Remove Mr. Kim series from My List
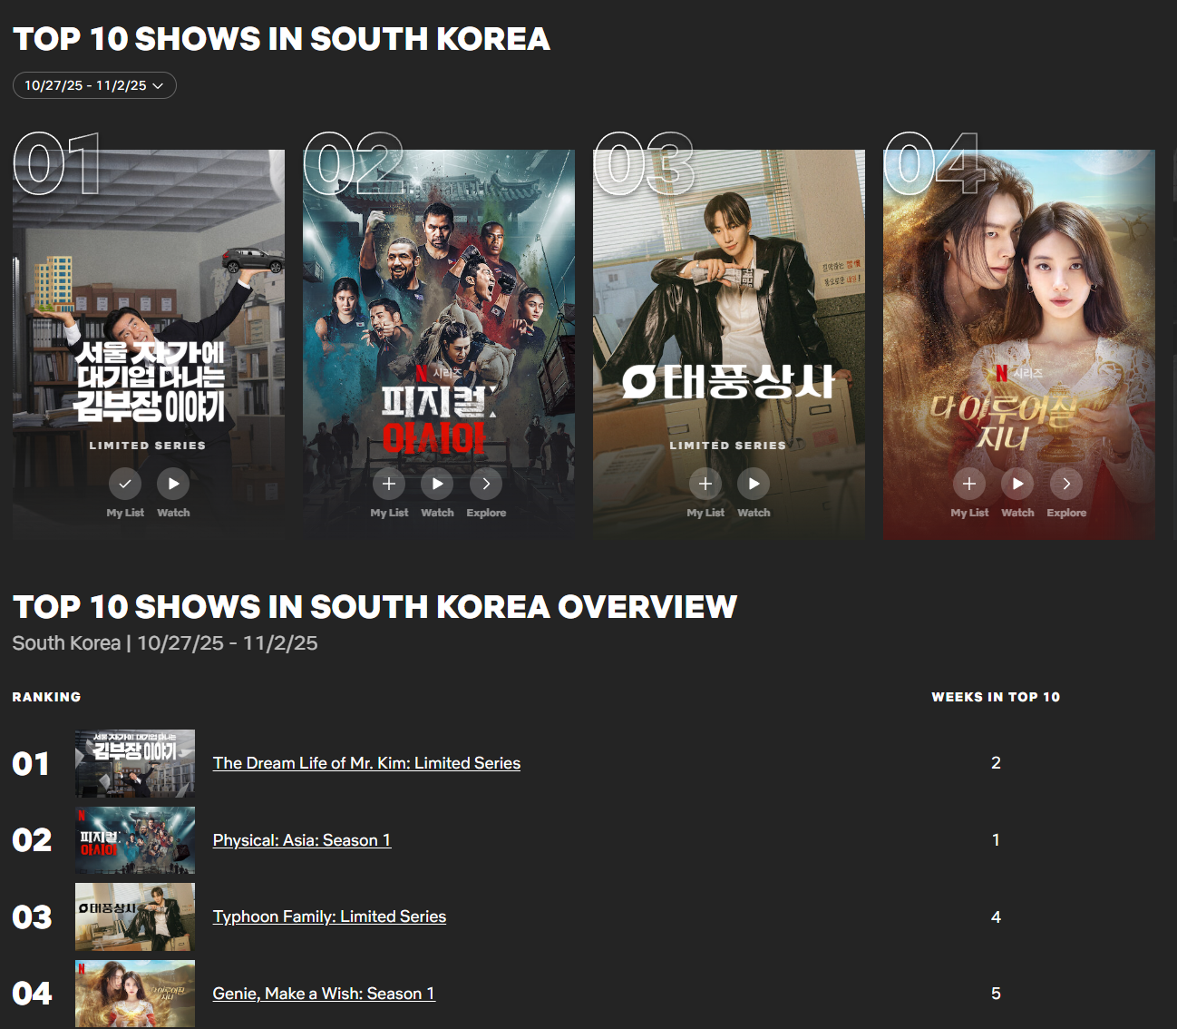The image size is (1177, 1029). coord(125,484)
